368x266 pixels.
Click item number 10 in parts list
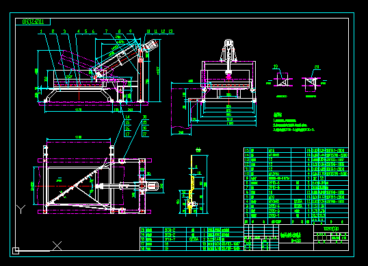click(x=247, y=174)
